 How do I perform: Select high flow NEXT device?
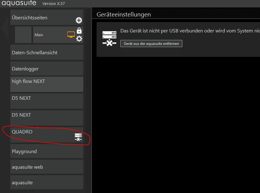click(47, 84)
